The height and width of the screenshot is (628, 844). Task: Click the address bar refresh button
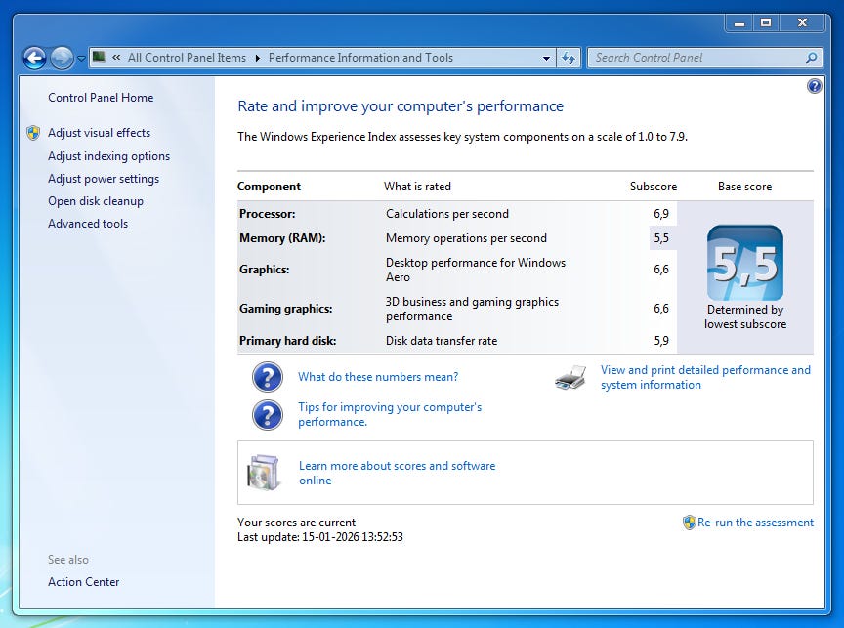click(569, 58)
